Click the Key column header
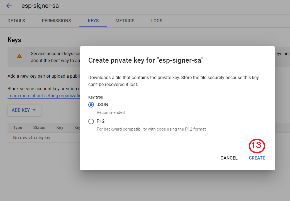The height and width of the screenshot is (201, 290). [60, 128]
